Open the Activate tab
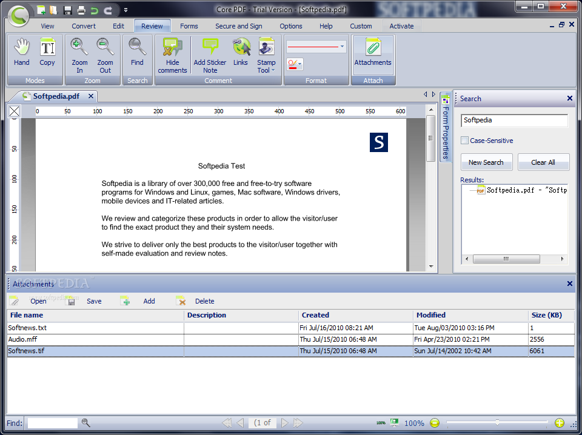582x435 pixels. (401, 26)
